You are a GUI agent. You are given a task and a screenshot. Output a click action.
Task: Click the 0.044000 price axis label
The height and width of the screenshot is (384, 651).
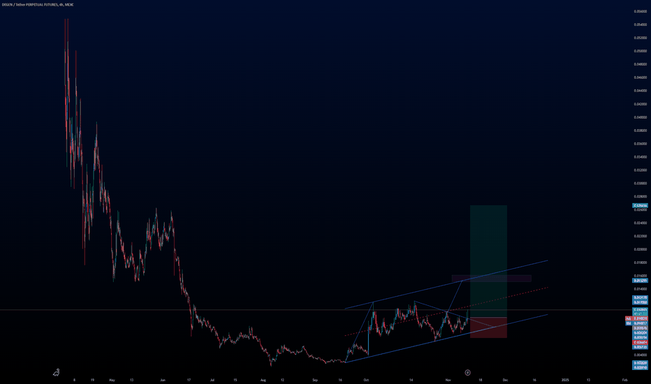(x=640, y=91)
